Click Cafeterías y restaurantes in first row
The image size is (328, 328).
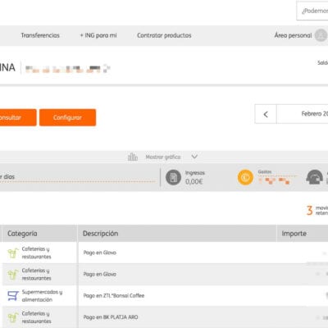(x=36, y=253)
